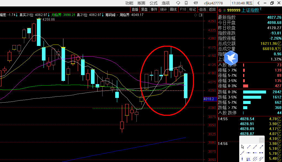Open the 功能 menu
This screenshot has width=282, height=162.
click(129, 3)
